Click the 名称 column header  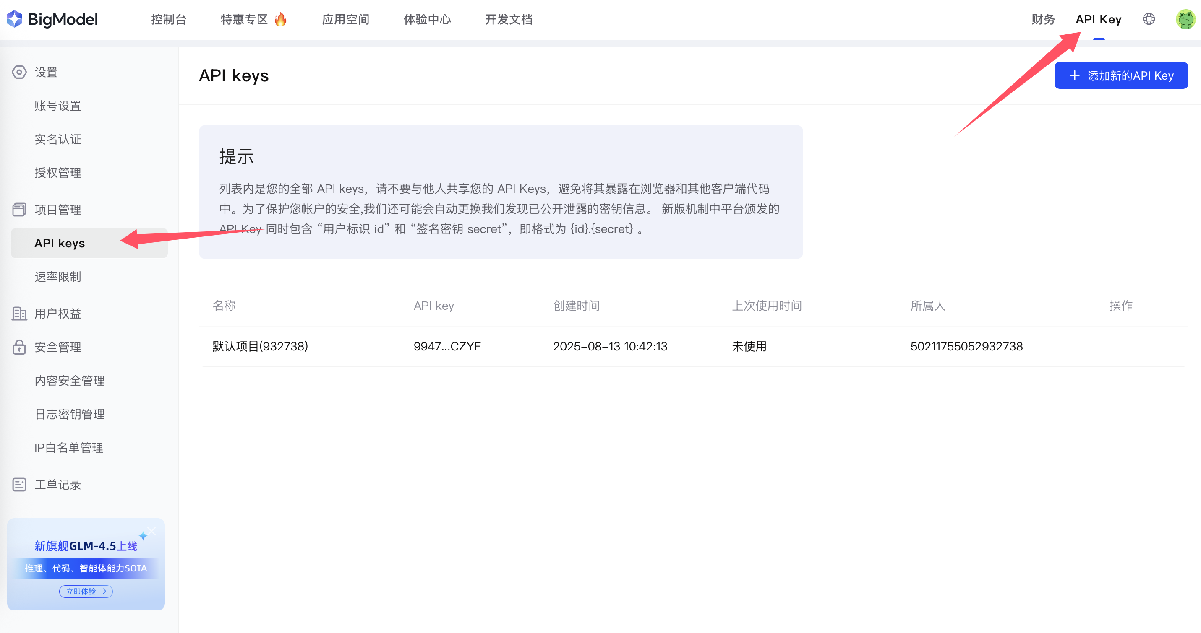224,306
